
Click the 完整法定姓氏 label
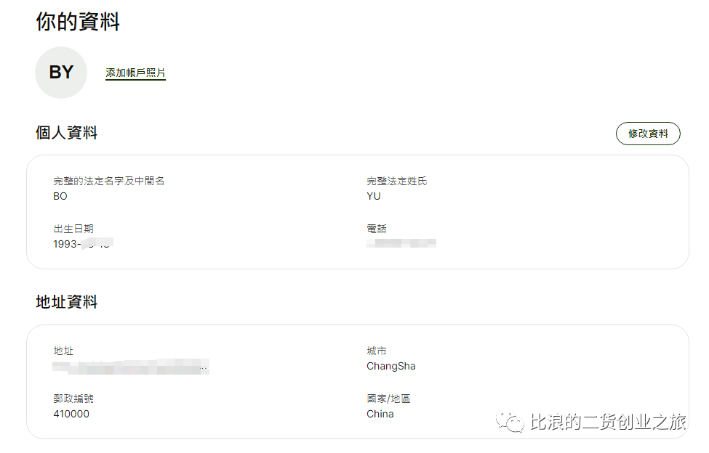coord(397,181)
